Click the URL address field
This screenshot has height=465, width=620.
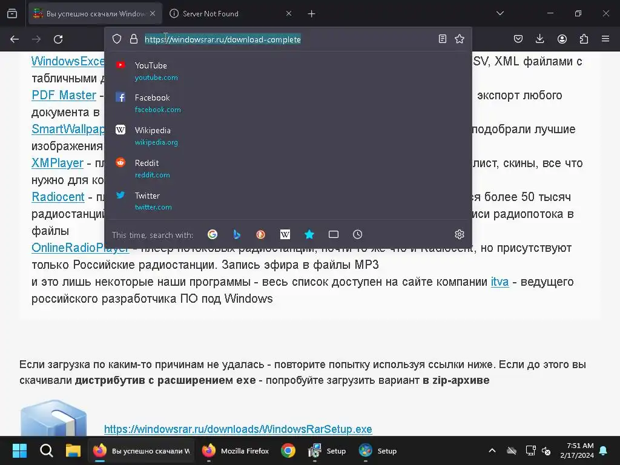click(288, 39)
